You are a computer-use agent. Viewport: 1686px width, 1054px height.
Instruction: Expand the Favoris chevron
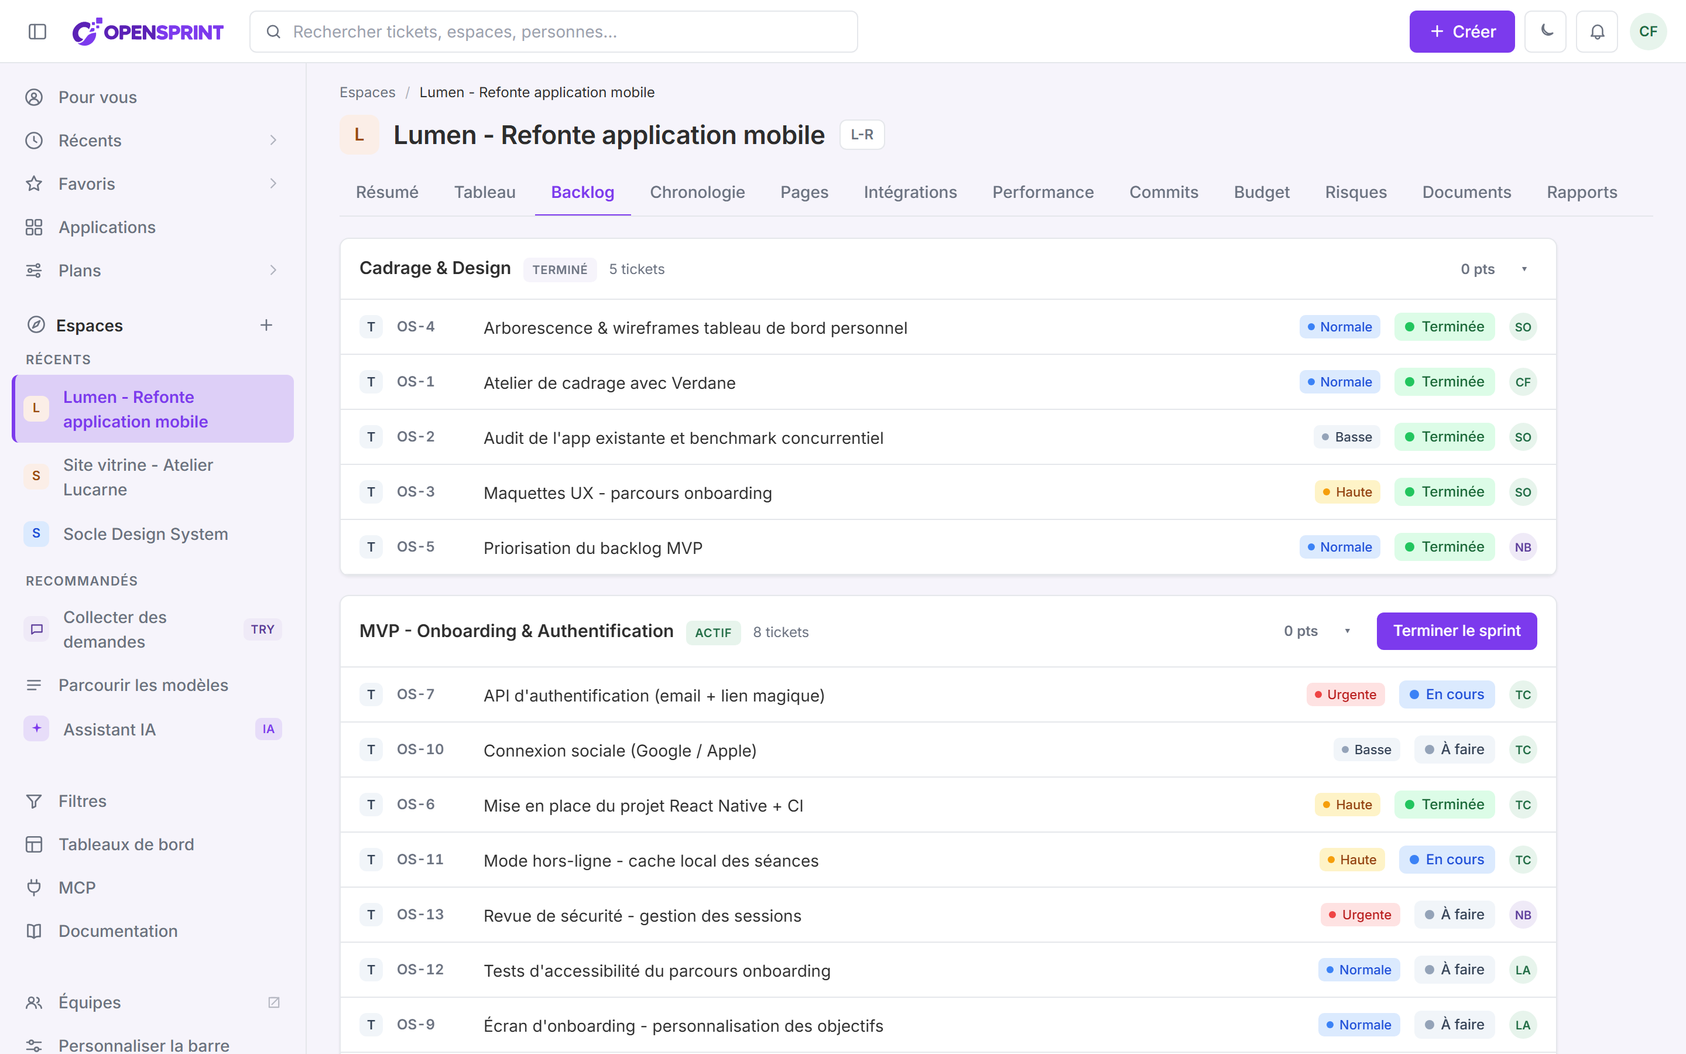(273, 183)
